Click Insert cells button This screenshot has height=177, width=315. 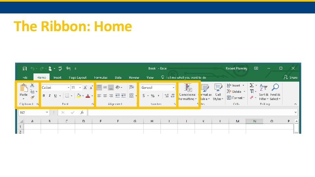pos(236,86)
